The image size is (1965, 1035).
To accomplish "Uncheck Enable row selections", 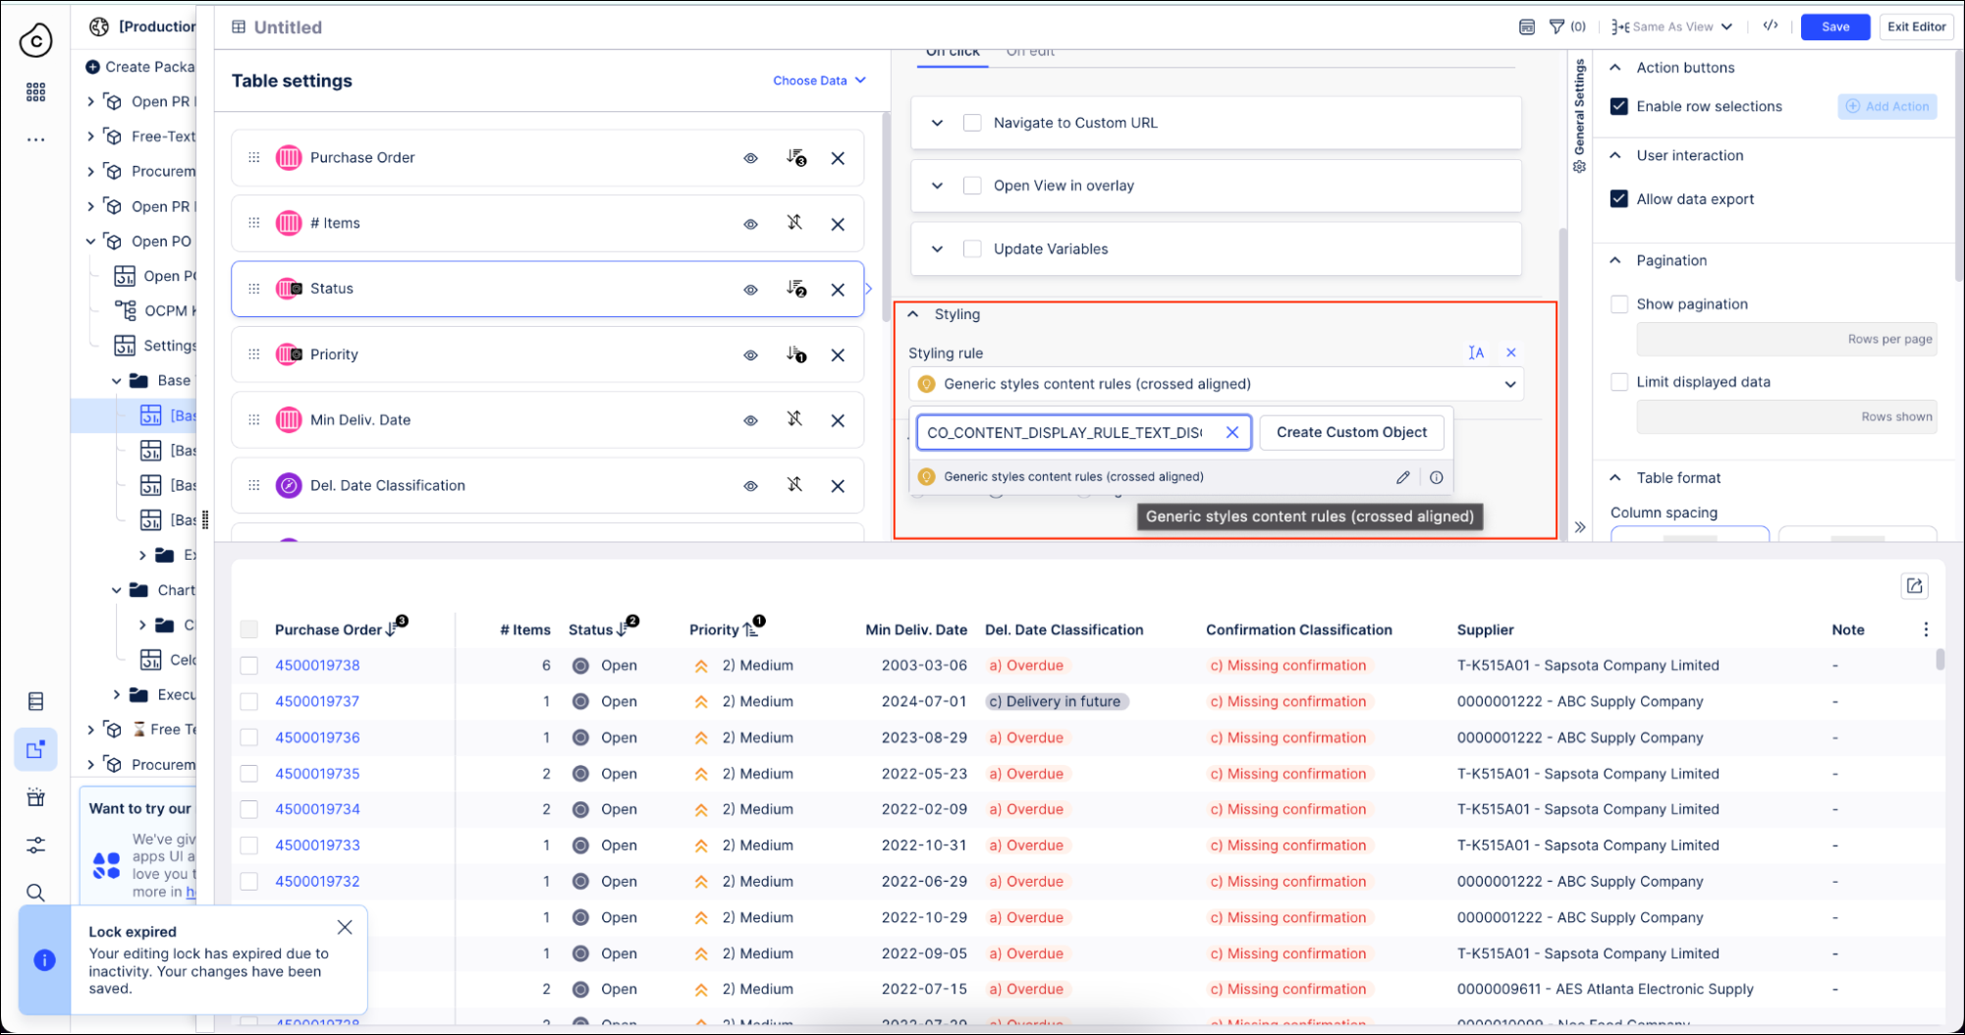I will click(x=1619, y=106).
